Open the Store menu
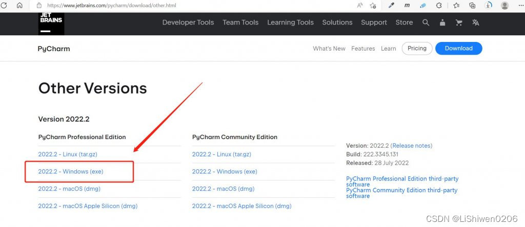This screenshot has height=227, width=525. pyautogui.click(x=404, y=22)
